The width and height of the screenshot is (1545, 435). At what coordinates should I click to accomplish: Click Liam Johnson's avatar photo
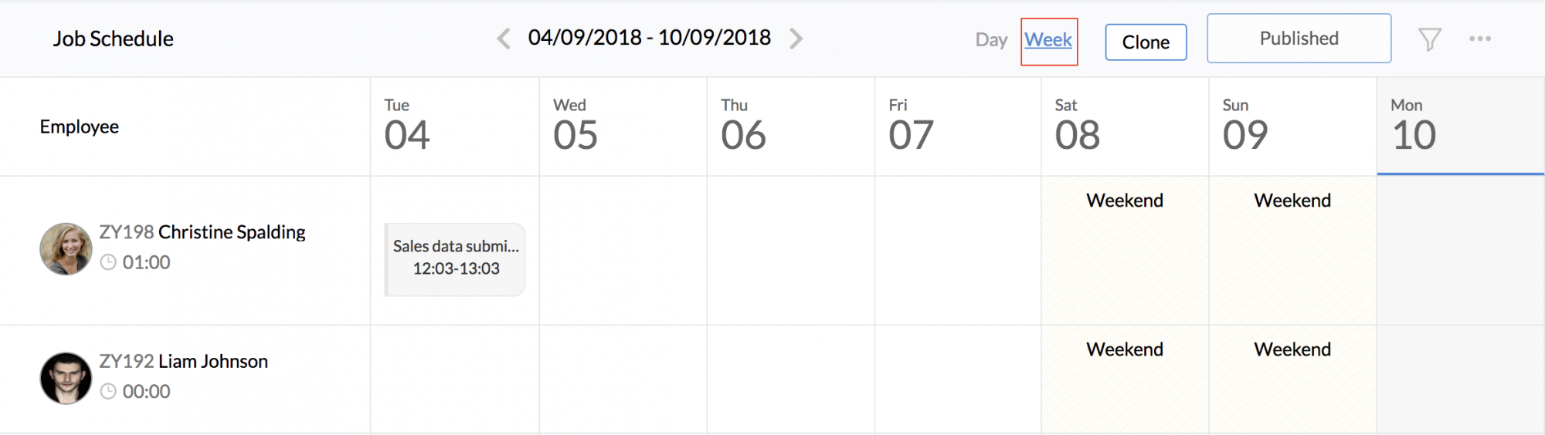point(66,379)
